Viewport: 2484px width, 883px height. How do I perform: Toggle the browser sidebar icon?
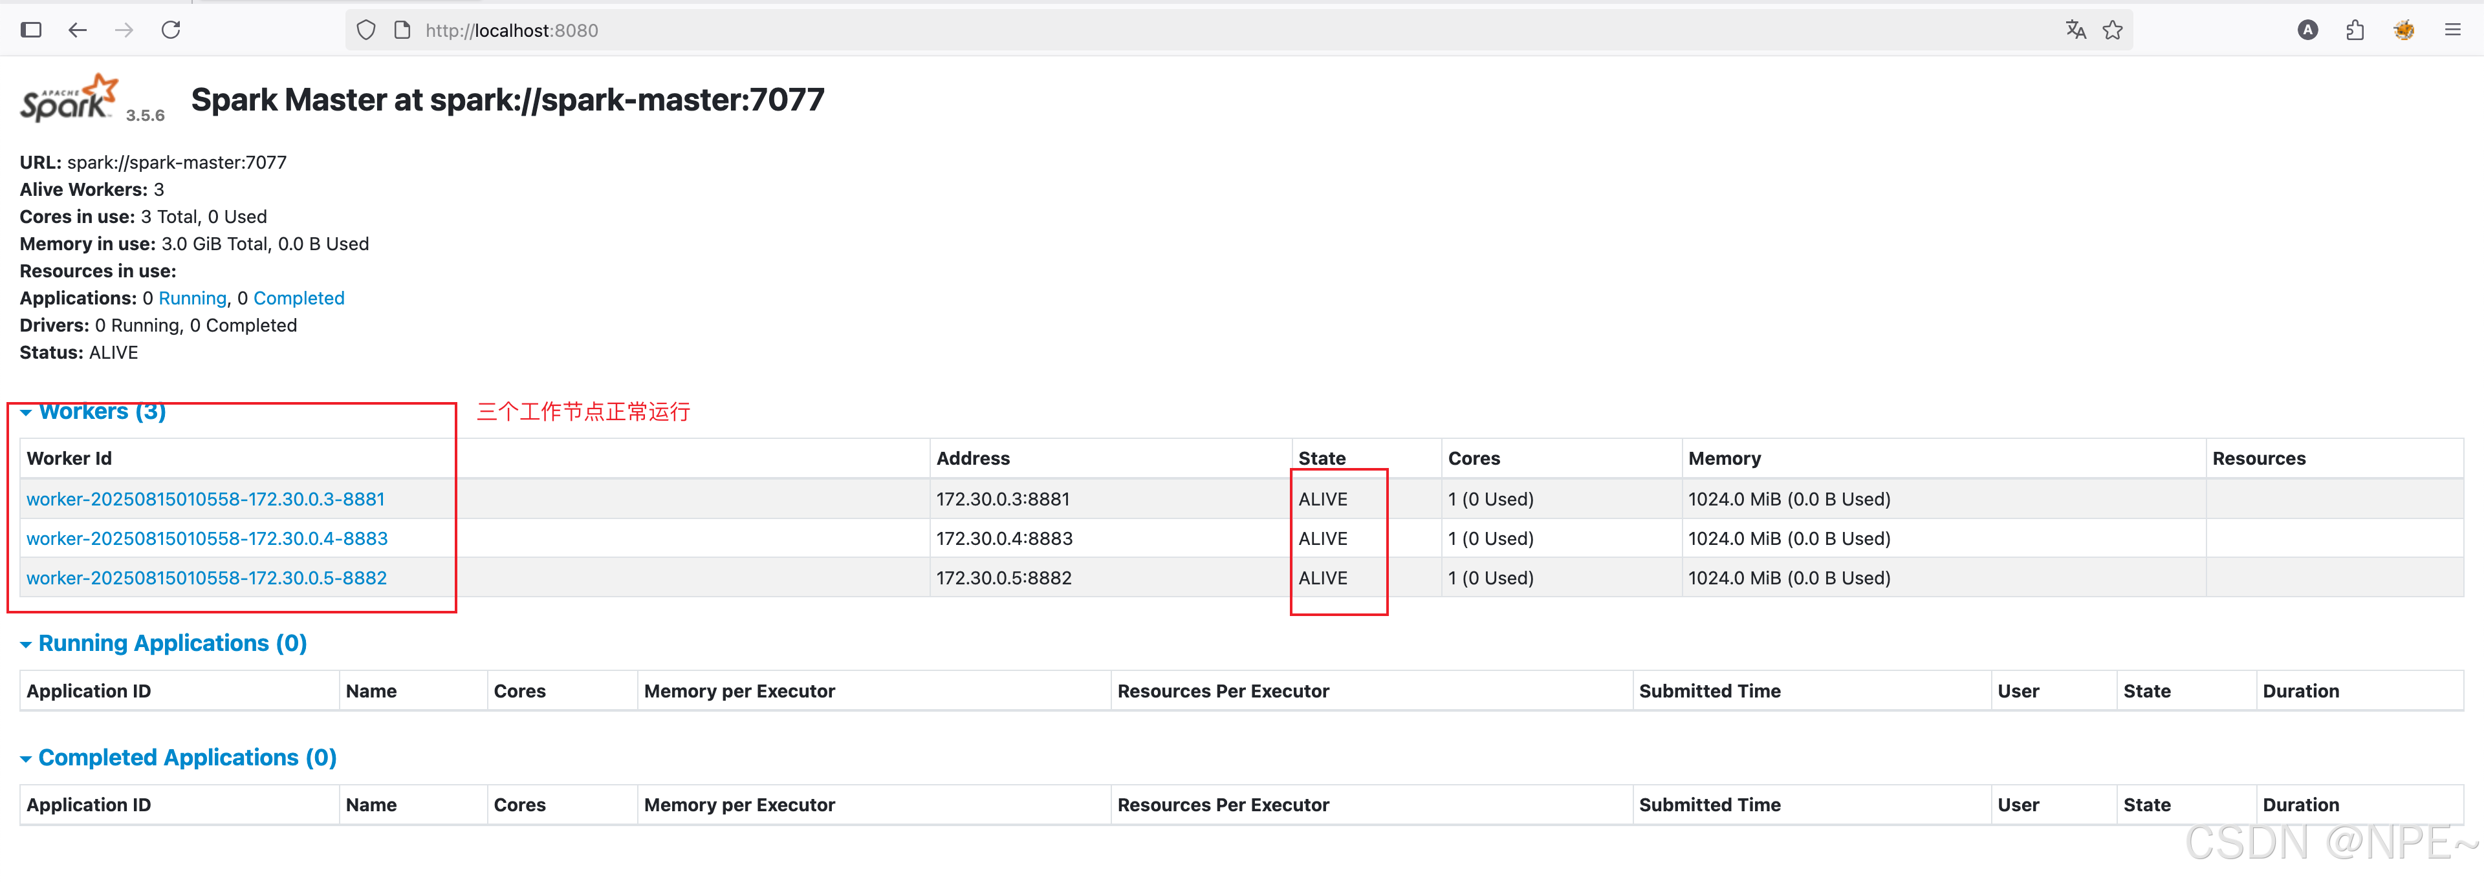pyautogui.click(x=31, y=30)
